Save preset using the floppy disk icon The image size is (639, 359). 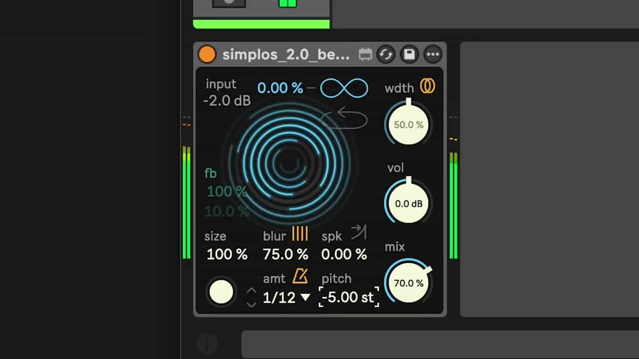click(409, 54)
